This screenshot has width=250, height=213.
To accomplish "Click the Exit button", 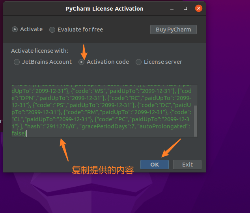I will 187,165.
